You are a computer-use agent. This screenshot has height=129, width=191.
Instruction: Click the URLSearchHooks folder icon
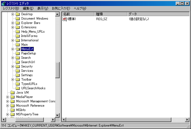pos(18,88)
